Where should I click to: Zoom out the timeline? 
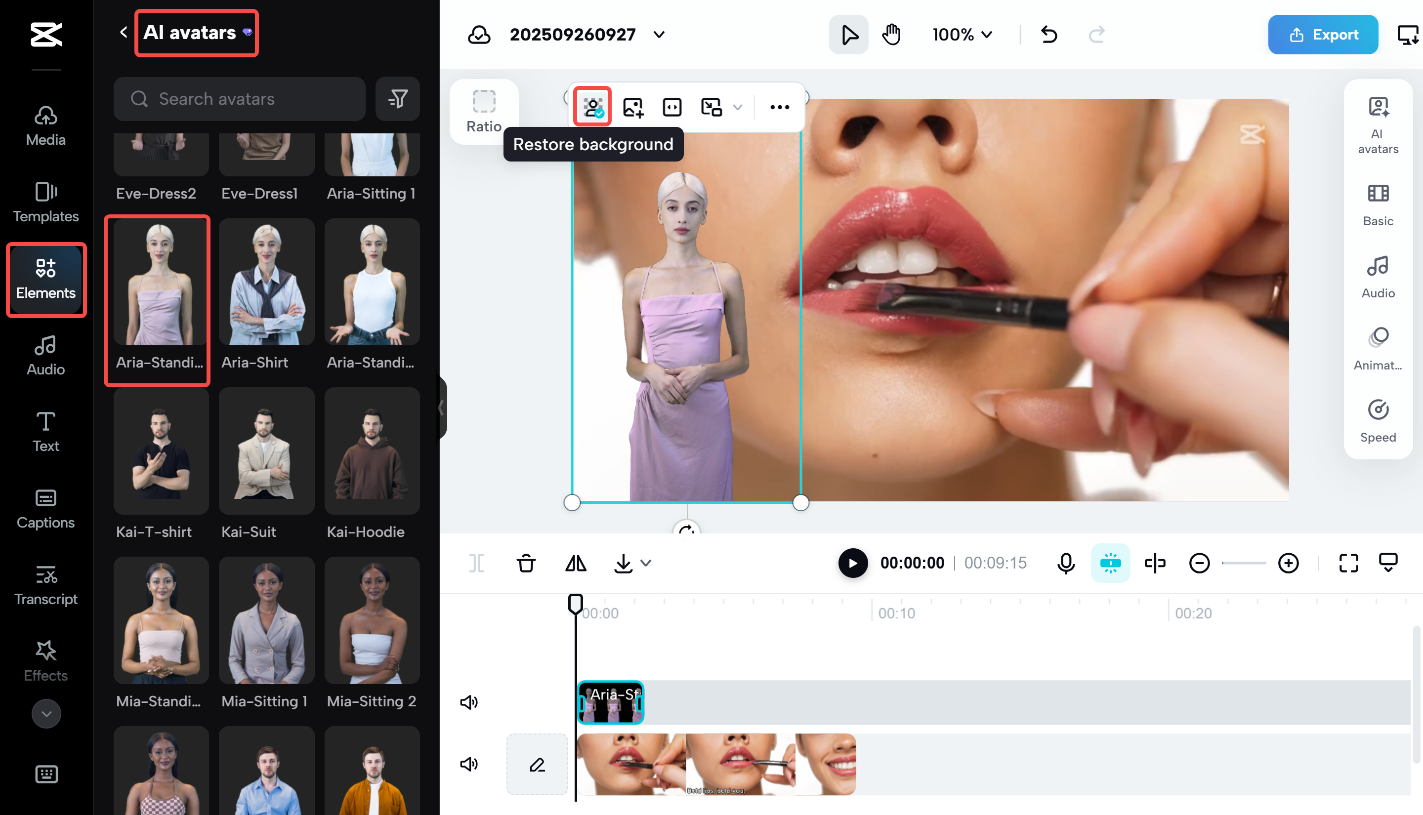pyautogui.click(x=1200, y=563)
